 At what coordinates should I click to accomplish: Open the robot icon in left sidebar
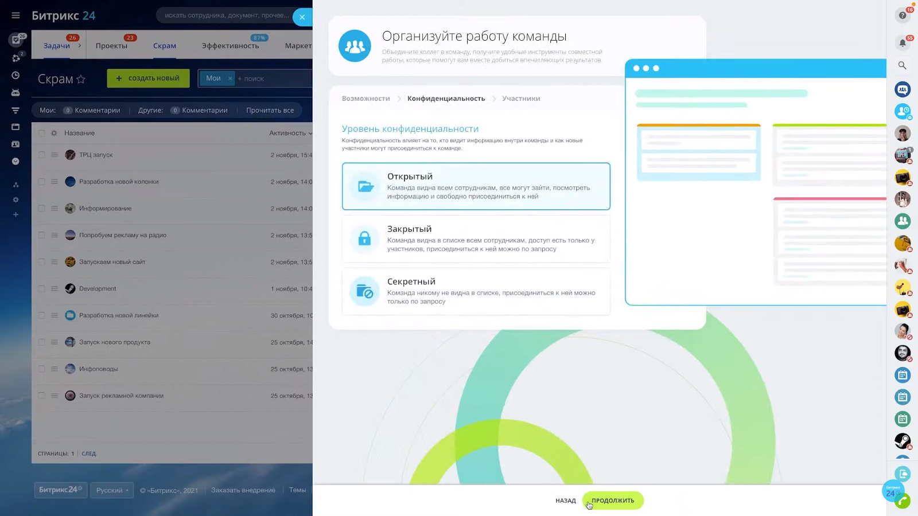point(15,92)
